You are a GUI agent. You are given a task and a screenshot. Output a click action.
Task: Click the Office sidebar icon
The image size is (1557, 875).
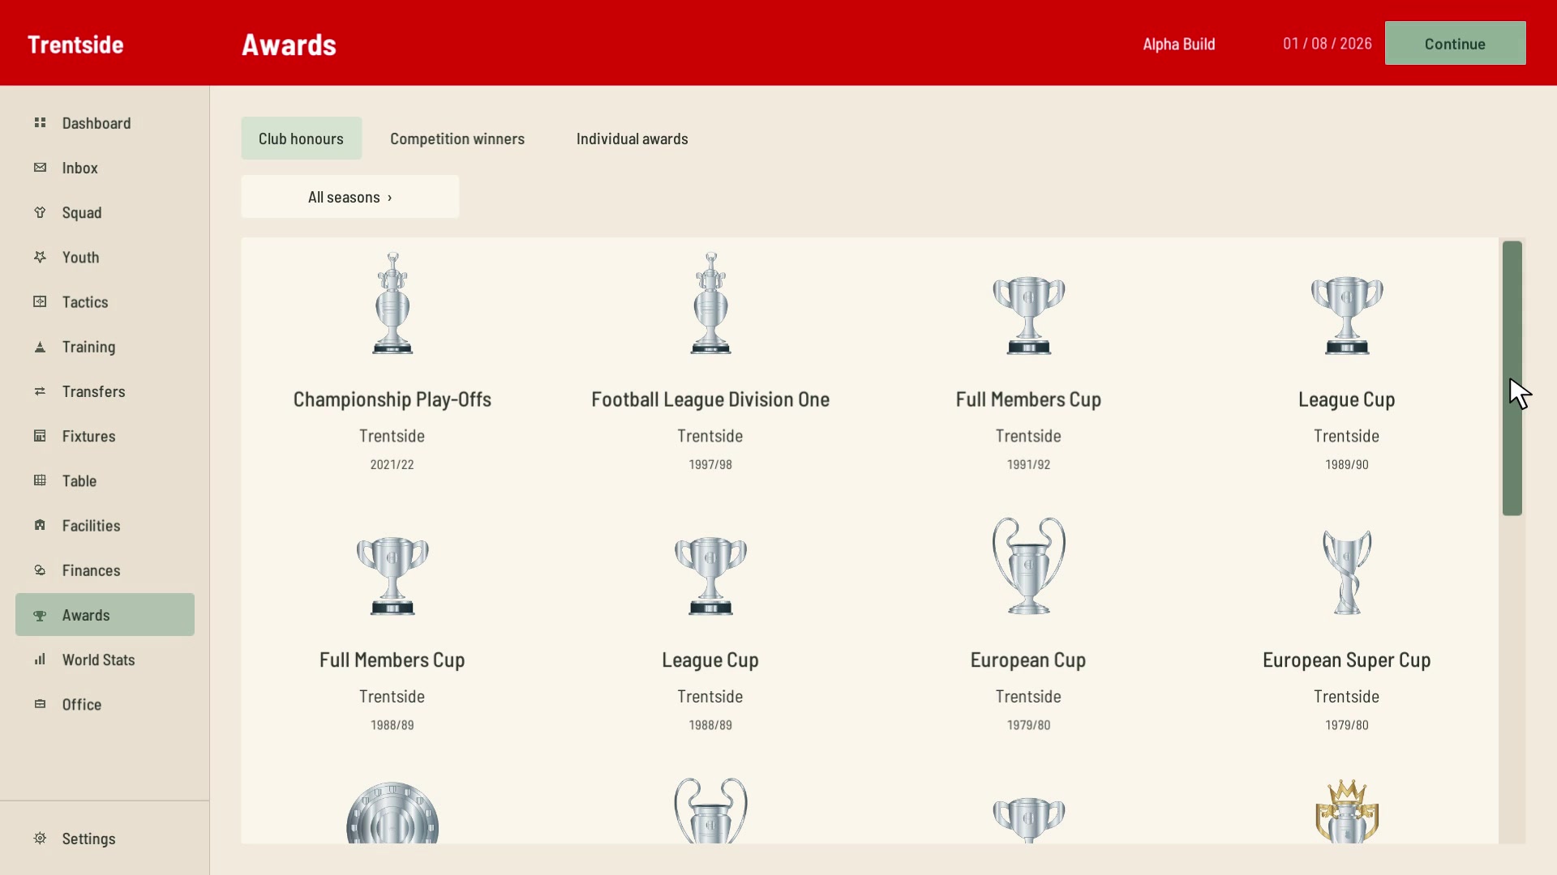point(40,704)
